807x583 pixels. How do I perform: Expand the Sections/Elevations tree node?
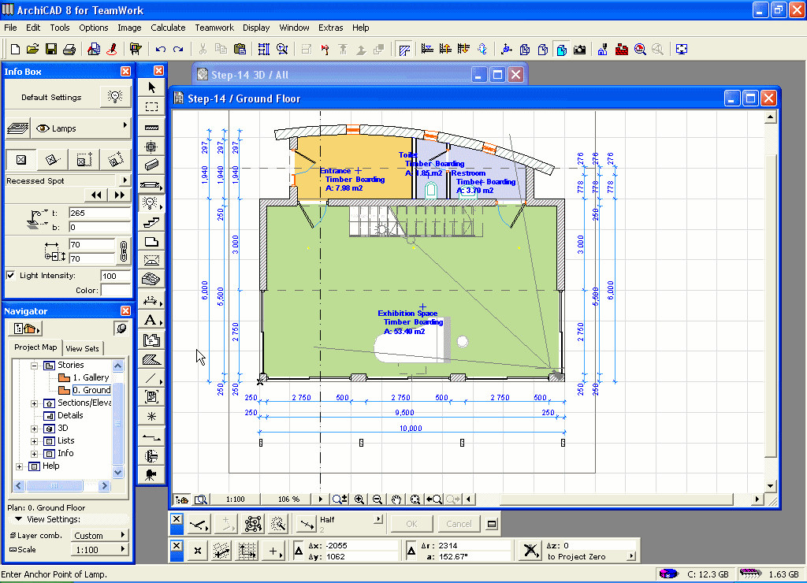click(x=35, y=403)
